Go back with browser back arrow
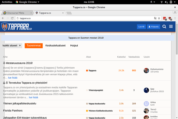 pos(3,18)
